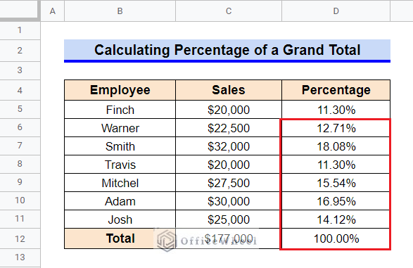Viewport: 413px width, 268px height.
Task: Select the Sales header cell
Action: (x=229, y=90)
